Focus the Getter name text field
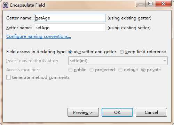 click(70, 18)
